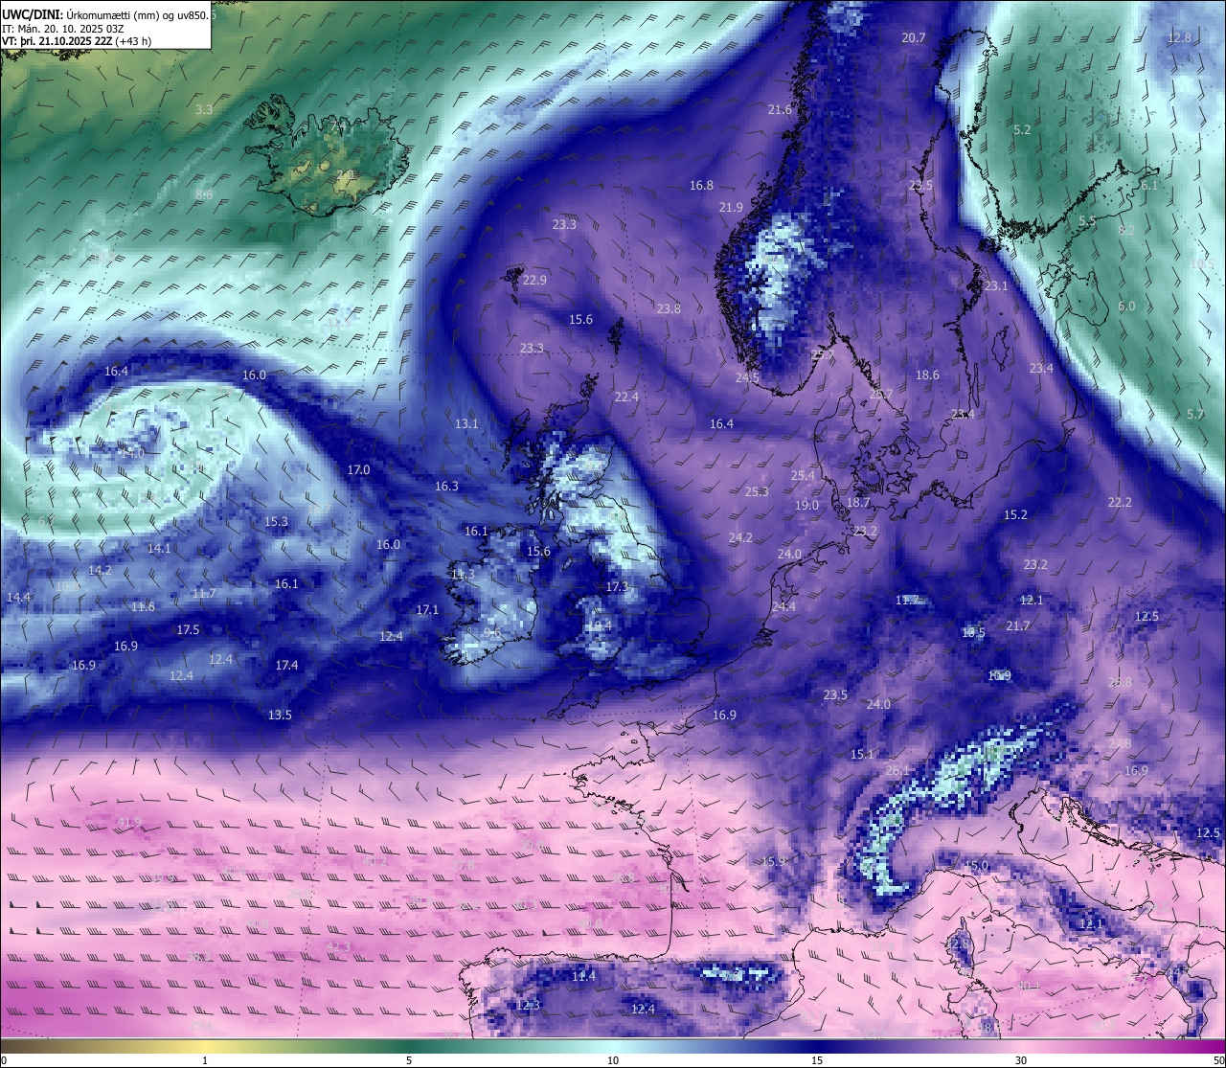Click the 25.3 value on the map
Screen dimensions: 1226x1068
757,492
